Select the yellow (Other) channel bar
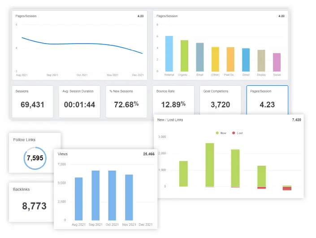Image resolution: width=316 pixels, height=238 pixels. (x=215, y=59)
